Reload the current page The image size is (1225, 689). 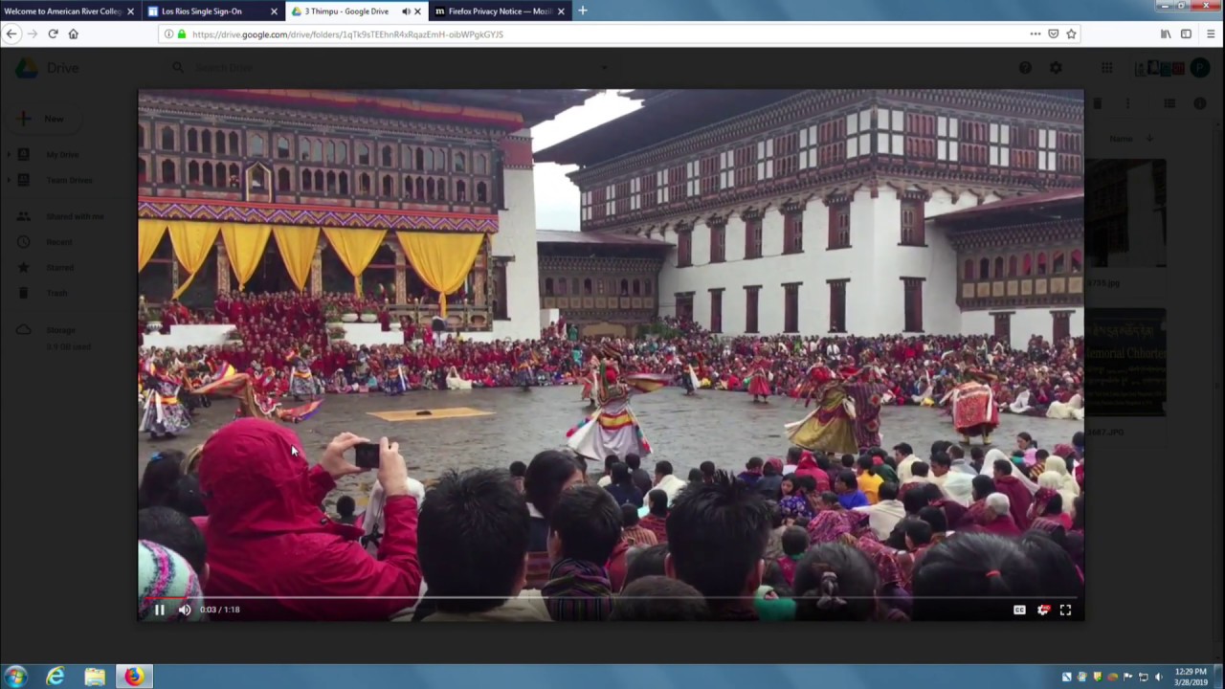[x=53, y=33]
